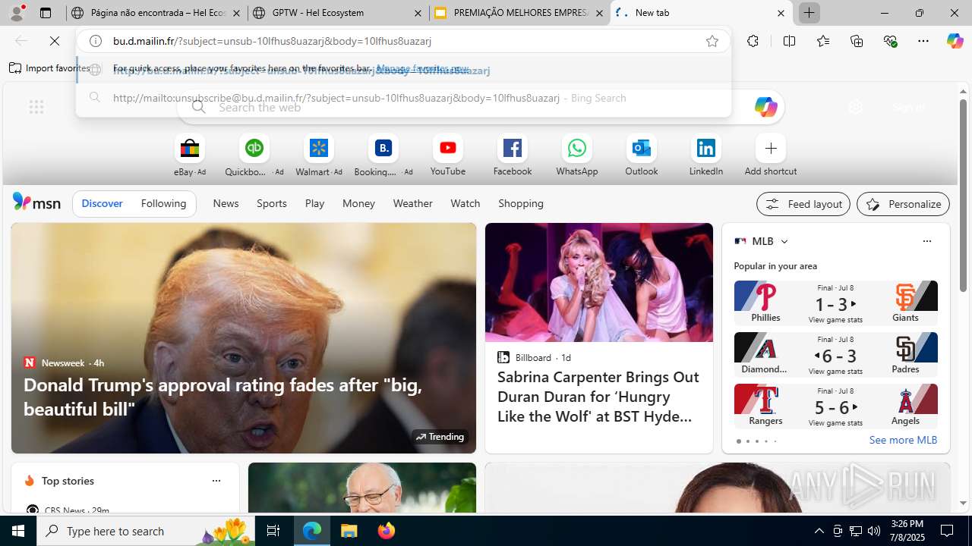Open the Extensions puzzle icon

[753, 41]
